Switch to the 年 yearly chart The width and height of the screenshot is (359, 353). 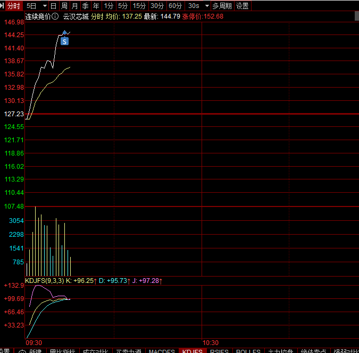96,6
